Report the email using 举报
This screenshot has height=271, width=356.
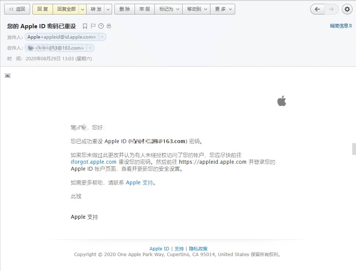pos(144,9)
